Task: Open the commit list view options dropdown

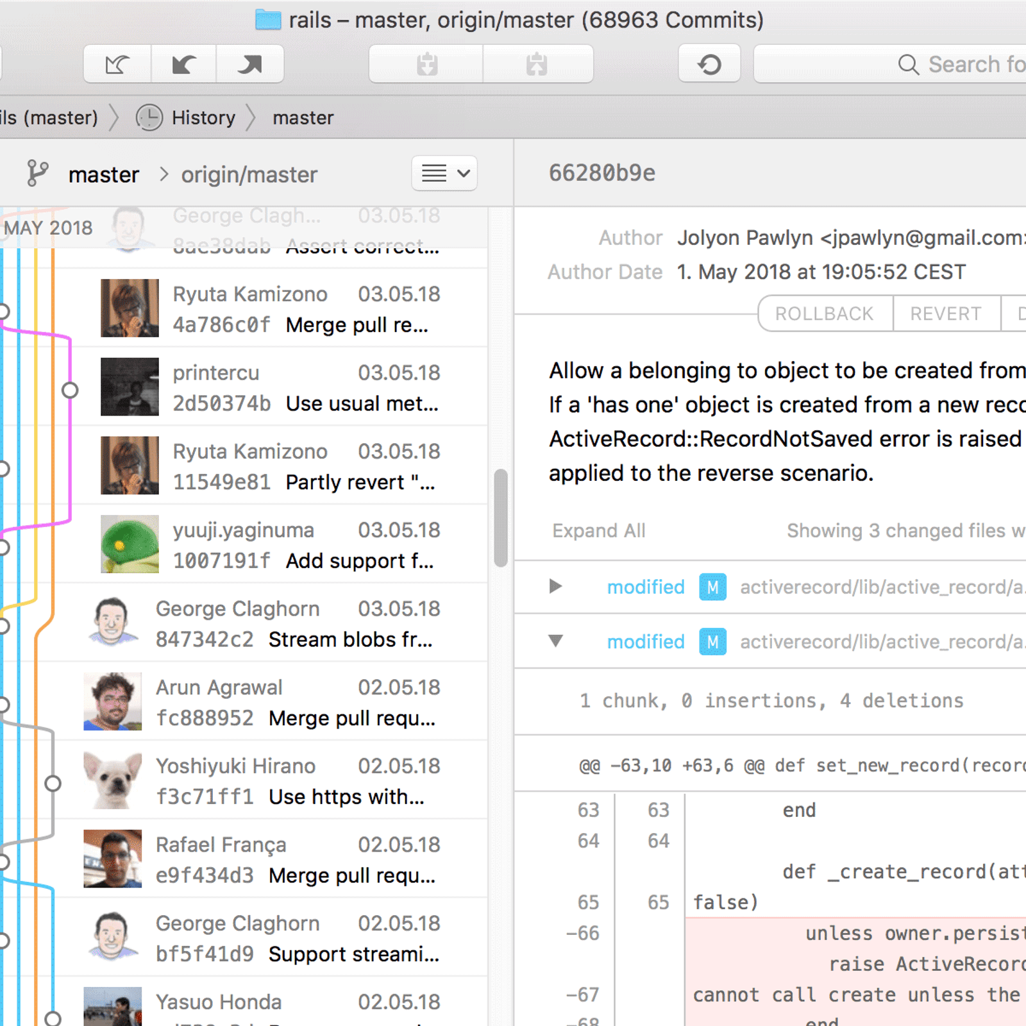Action: (x=444, y=173)
